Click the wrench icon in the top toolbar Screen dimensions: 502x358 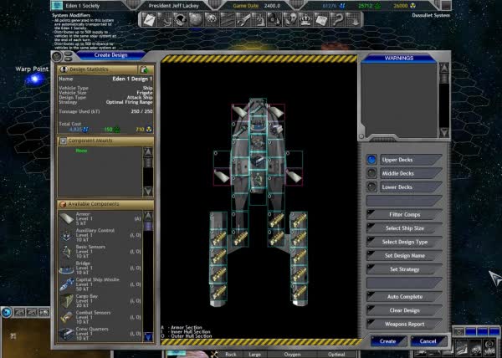(243, 19)
